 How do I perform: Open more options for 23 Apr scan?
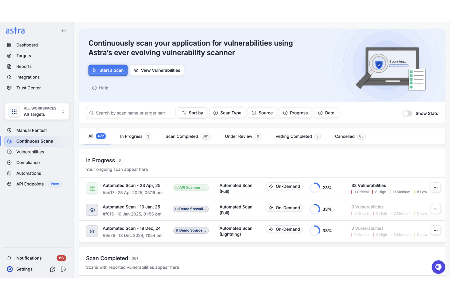[x=436, y=188]
